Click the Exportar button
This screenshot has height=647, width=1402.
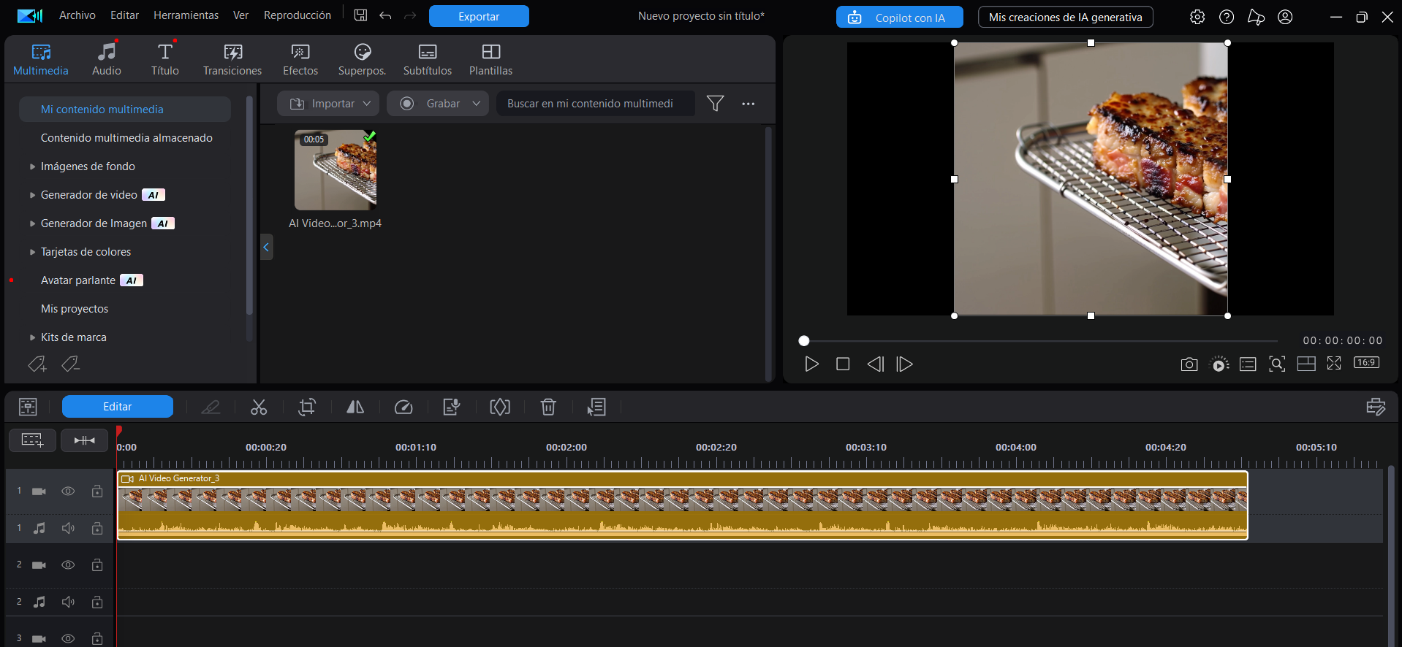(479, 16)
